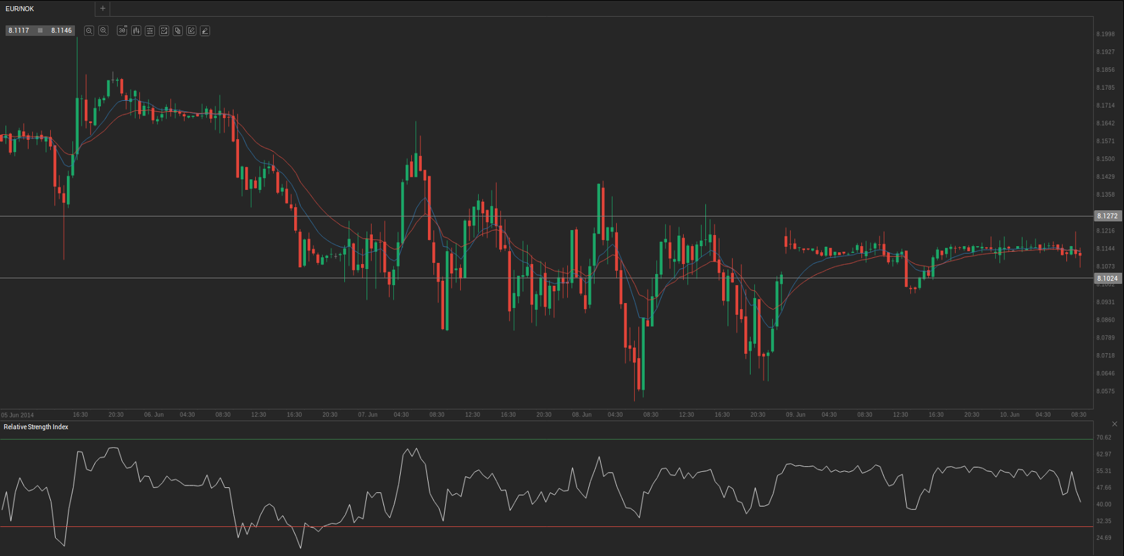Viewport: 1124px width, 556px height.
Task: Click the duplicate chart copy icon
Action: coord(178,30)
